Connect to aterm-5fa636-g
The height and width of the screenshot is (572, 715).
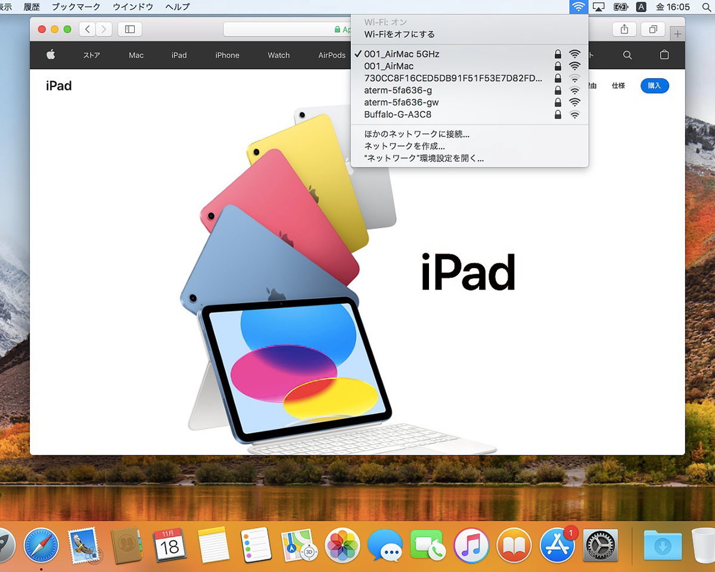click(470, 91)
